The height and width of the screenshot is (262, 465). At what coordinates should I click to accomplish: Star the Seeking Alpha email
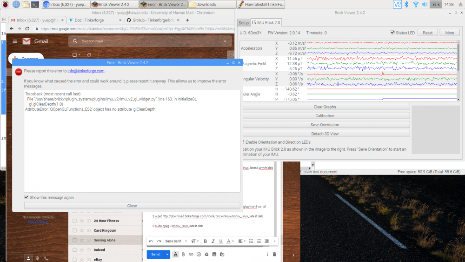[x=82, y=240]
